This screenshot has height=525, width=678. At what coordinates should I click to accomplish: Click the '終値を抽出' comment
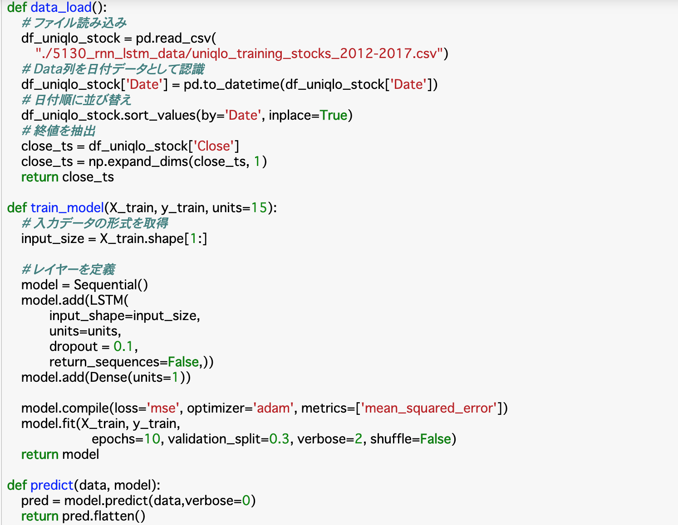coord(58,131)
